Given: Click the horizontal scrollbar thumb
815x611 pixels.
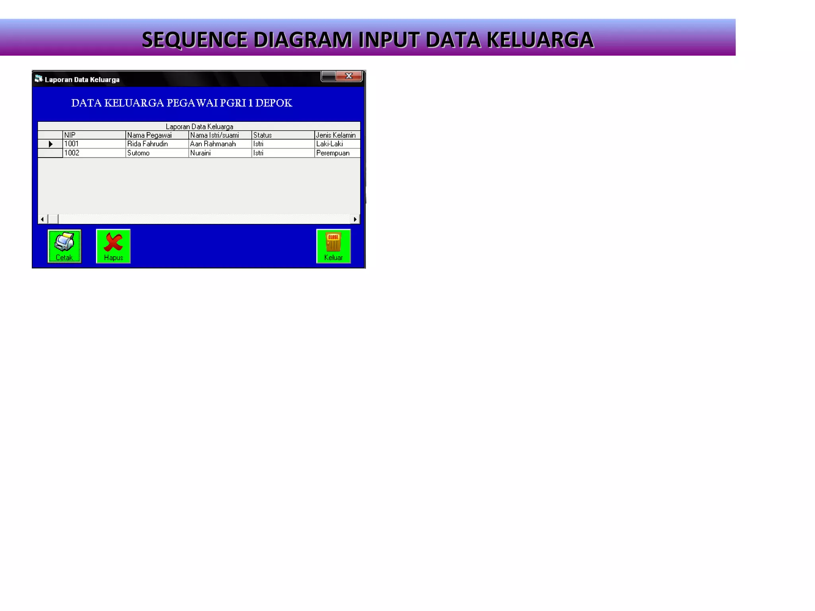Looking at the screenshot, I should tap(53, 219).
